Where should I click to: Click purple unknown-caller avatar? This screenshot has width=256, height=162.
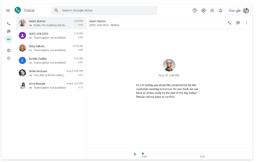23,35
